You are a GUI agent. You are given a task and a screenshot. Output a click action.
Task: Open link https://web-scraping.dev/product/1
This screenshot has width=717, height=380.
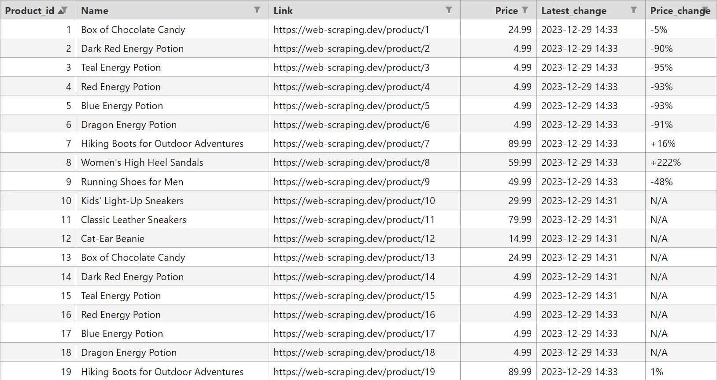pyautogui.click(x=351, y=29)
